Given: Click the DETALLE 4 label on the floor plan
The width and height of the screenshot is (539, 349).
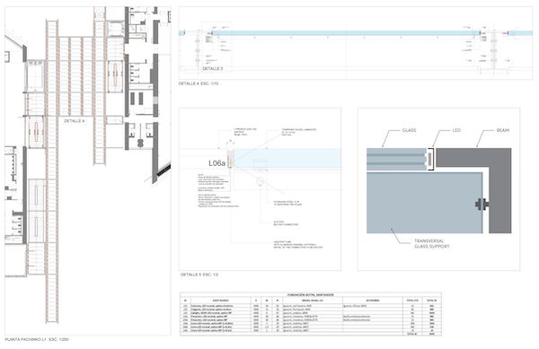Looking at the screenshot, I should (x=75, y=121).
